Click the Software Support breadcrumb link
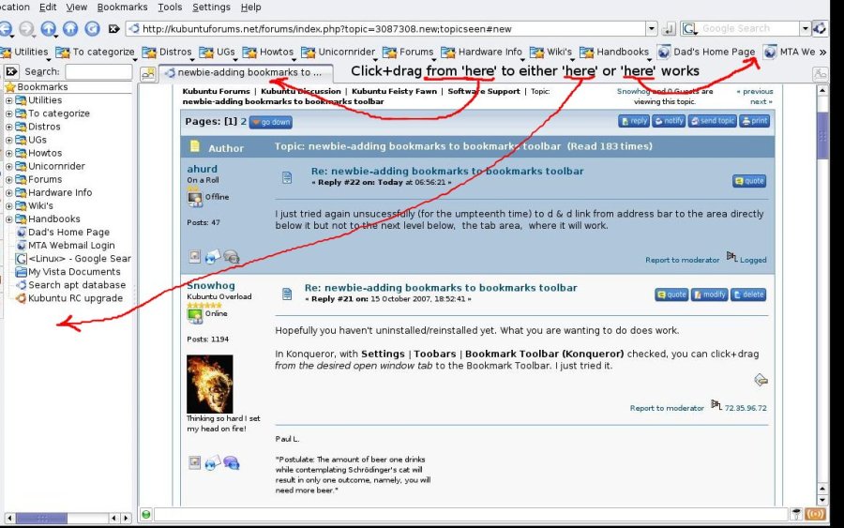This screenshot has width=844, height=528. coord(484,92)
